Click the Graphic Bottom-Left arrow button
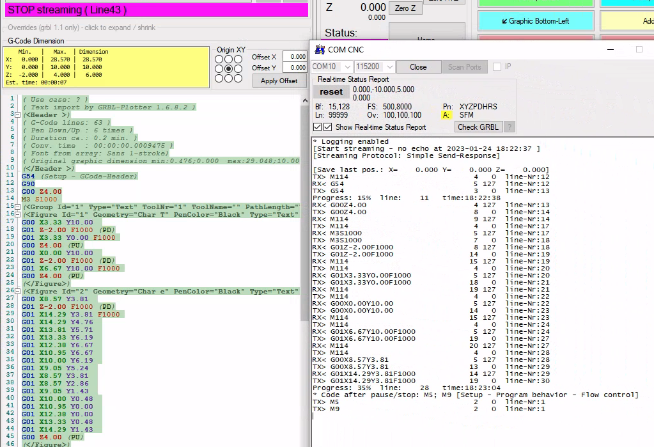654x447 pixels. coord(535,21)
